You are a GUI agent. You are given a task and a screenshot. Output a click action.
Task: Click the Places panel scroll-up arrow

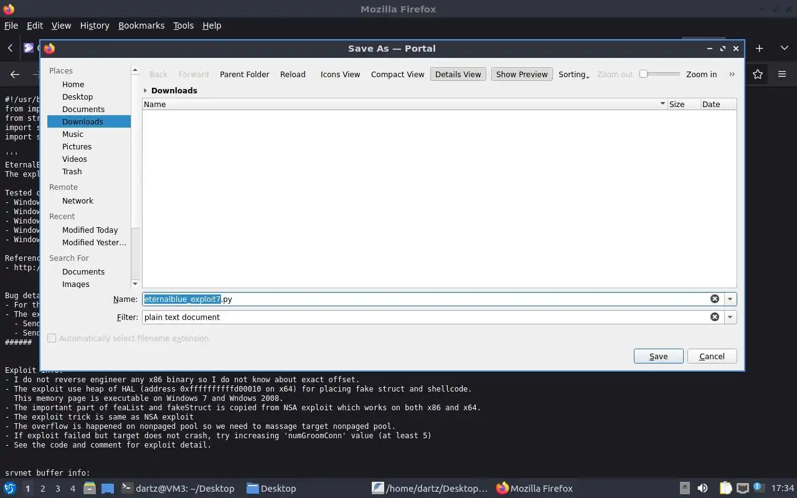click(x=135, y=70)
